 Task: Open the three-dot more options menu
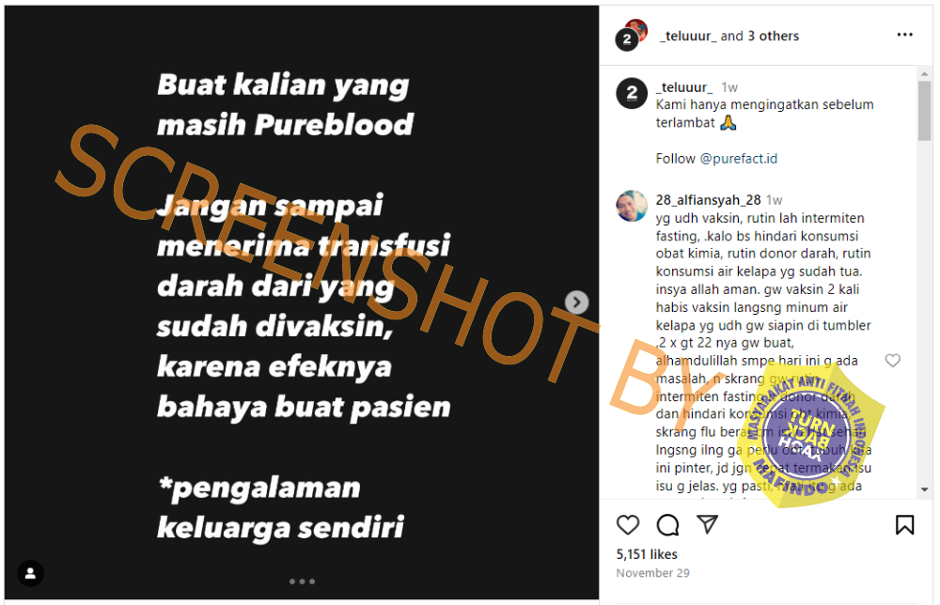pyautogui.click(x=904, y=35)
